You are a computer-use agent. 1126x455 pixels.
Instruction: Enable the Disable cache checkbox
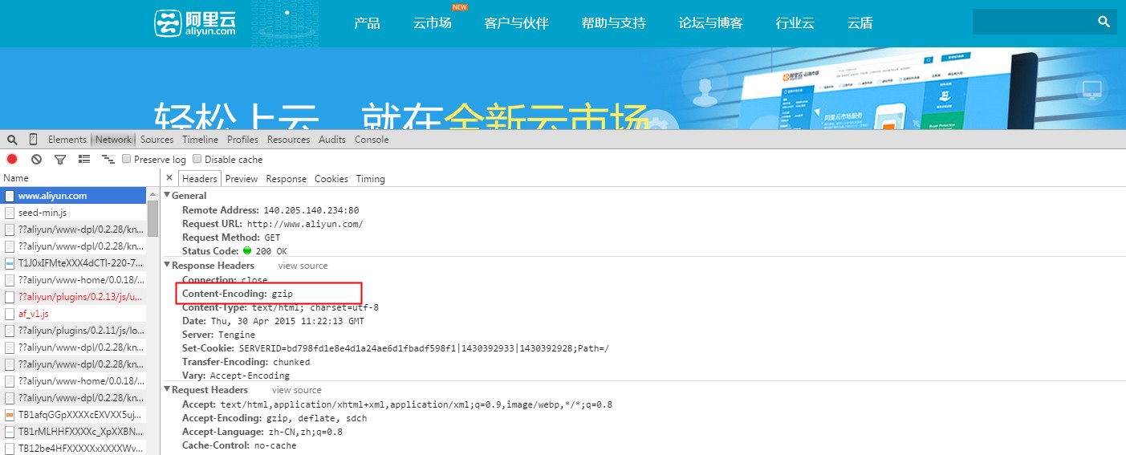pos(197,160)
